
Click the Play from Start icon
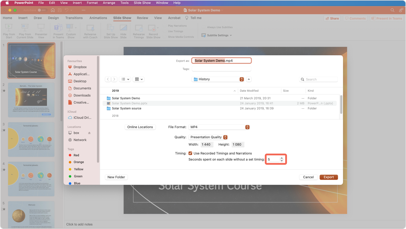pyautogui.click(x=9, y=28)
